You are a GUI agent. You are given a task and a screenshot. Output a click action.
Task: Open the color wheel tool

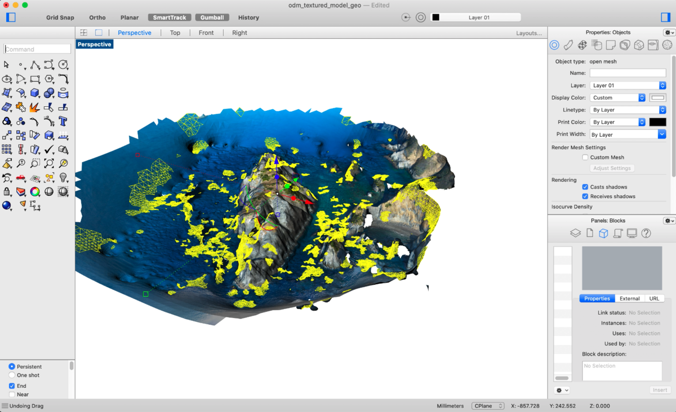click(35, 191)
